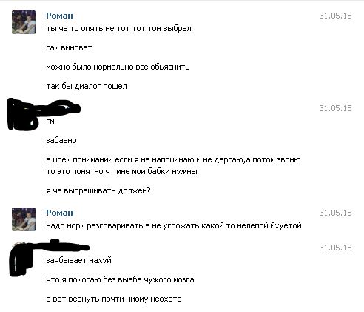
Task: Select message 'а вот вернуть почти ниому неохота'
Action: point(114,299)
